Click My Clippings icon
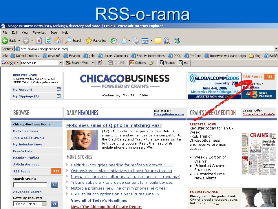Image resolution: width=278 pixels, height=209 pixels. (x=59, y=96)
